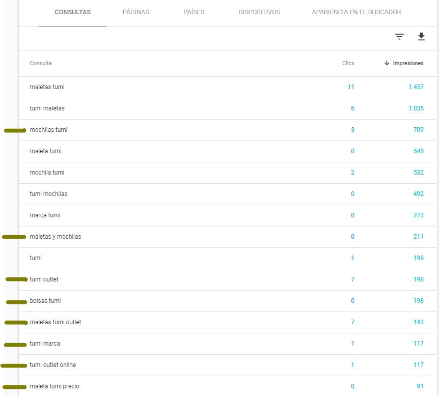440x396 pixels.
Task: Click the 1.457 impressions value
Action: point(416,87)
